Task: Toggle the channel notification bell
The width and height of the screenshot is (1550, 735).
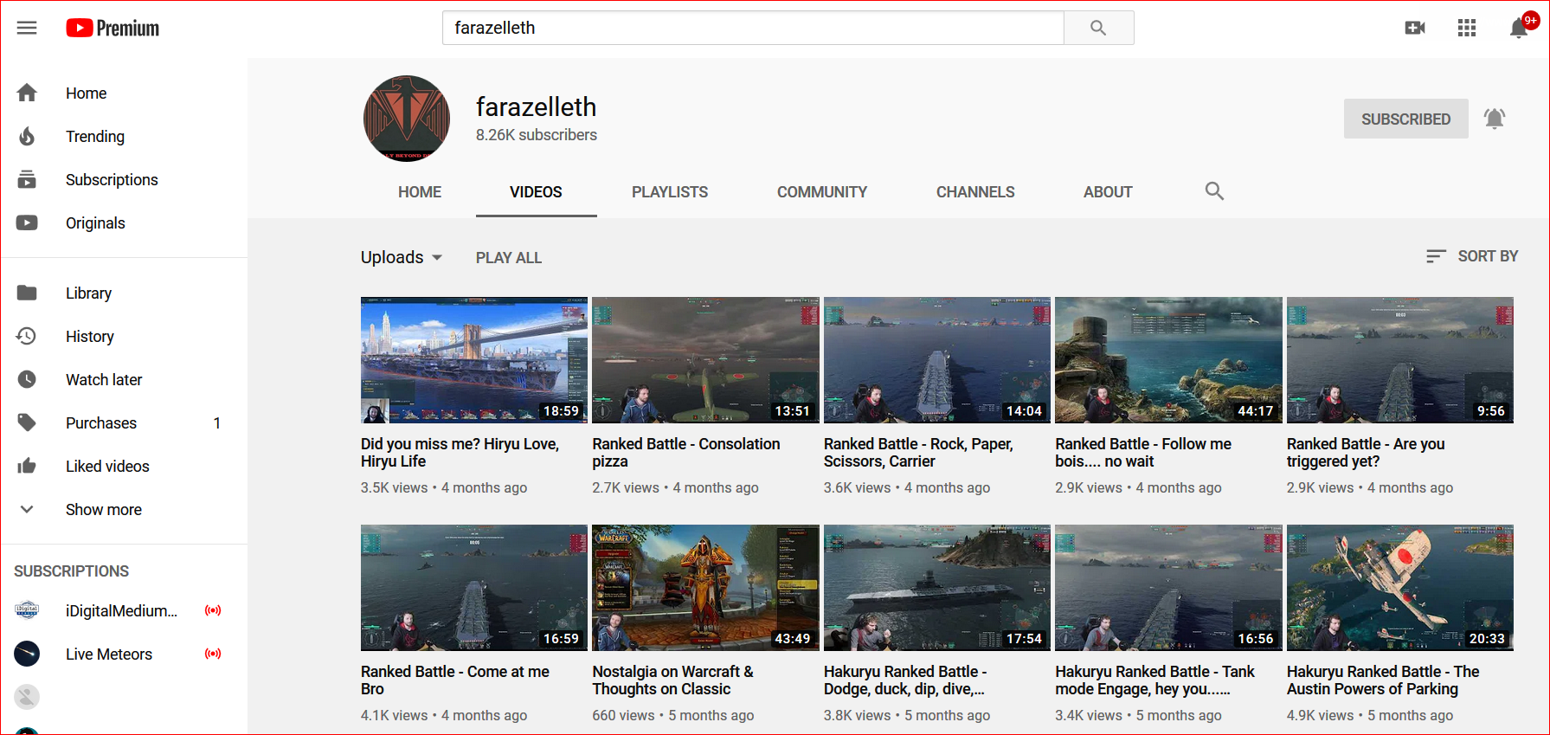Action: point(1495,119)
